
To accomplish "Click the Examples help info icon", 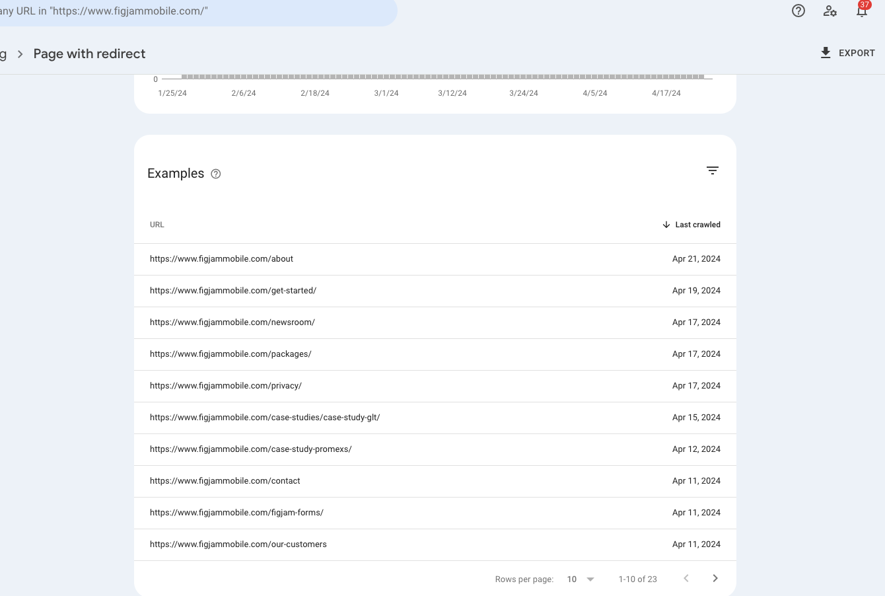I will [216, 174].
